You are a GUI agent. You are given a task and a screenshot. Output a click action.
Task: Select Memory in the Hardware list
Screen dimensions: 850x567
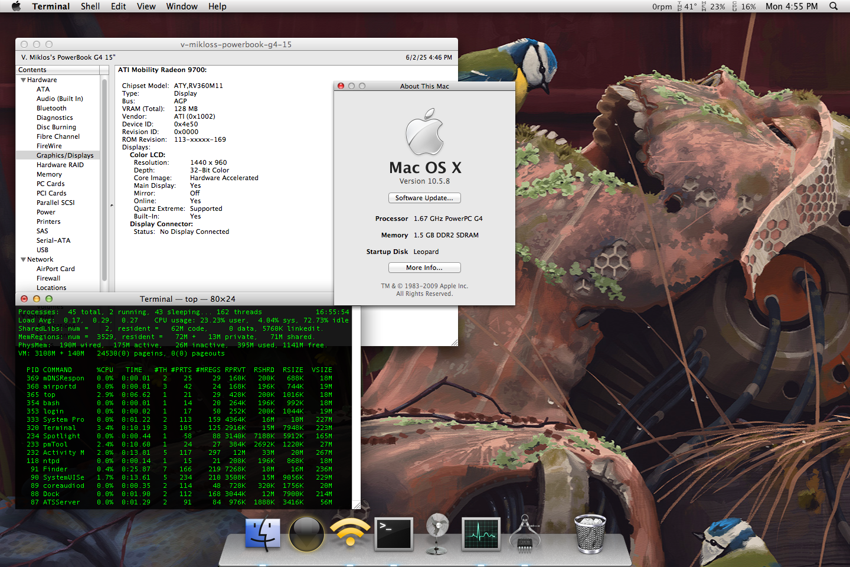click(49, 174)
